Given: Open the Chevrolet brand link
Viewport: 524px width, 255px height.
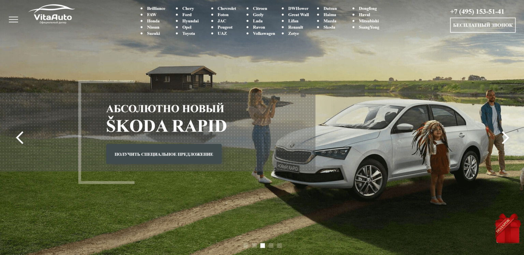Looking at the screenshot, I should 227,9.
